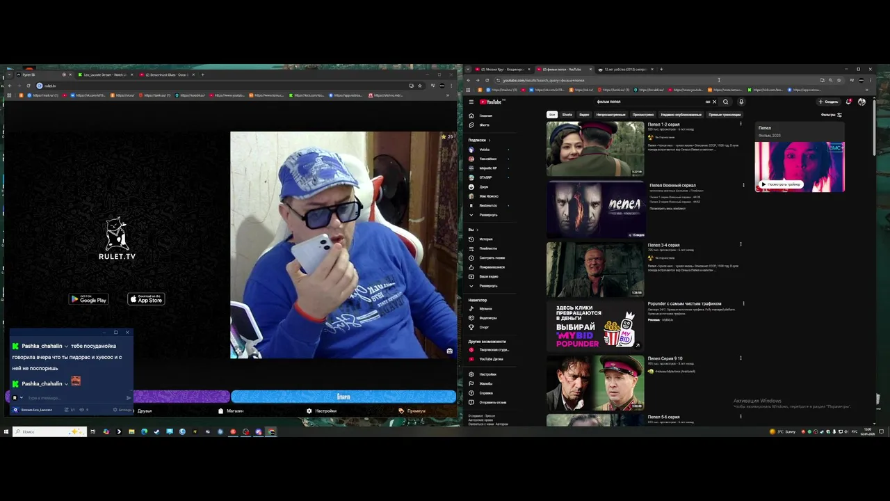Expand the Вы section arrow
This screenshot has width=890, height=501.
pos(477,230)
